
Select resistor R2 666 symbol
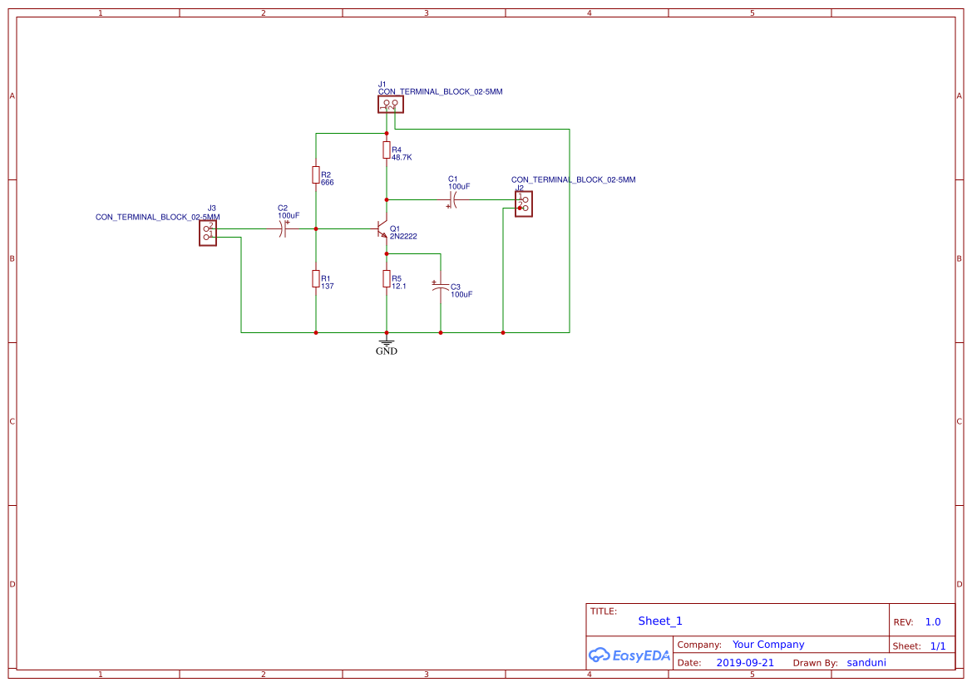coord(316,175)
